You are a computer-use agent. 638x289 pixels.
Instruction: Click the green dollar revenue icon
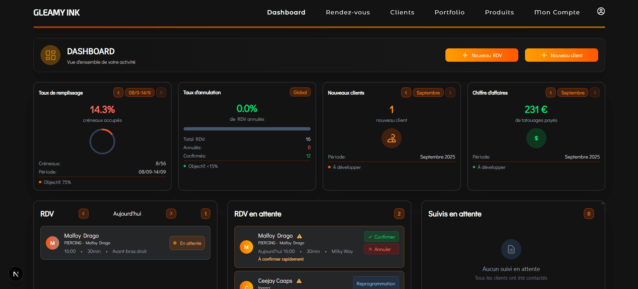536,138
